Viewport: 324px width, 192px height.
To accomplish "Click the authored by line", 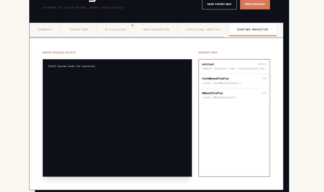I will click(83, 8).
